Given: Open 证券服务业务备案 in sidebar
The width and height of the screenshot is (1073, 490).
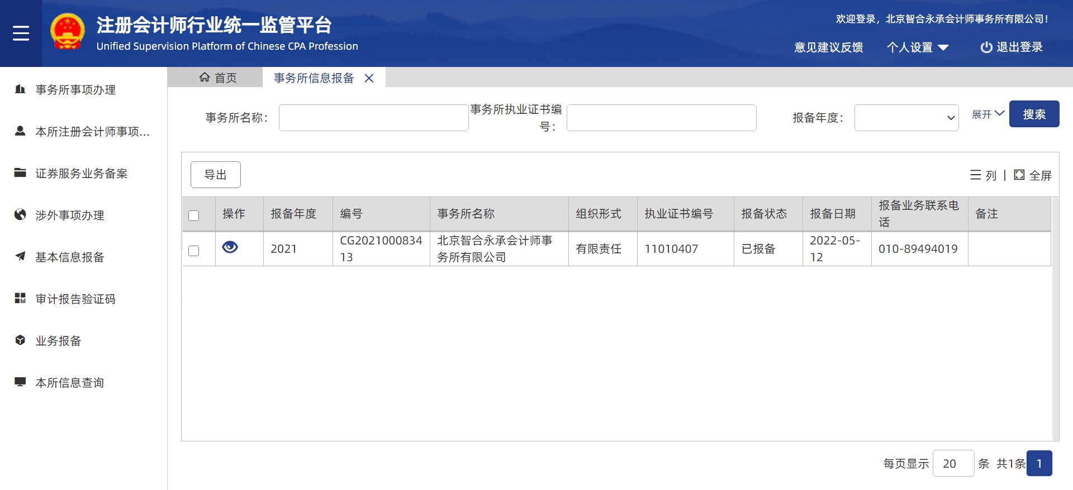Looking at the screenshot, I should pyautogui.click(x=81, y=174).
